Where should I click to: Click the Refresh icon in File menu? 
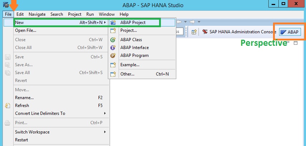8,106
